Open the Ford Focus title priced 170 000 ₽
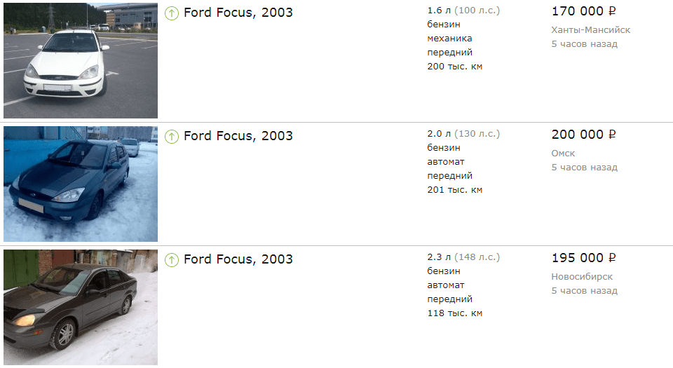The width and height of the screenshot is (673, 368). 238,13
